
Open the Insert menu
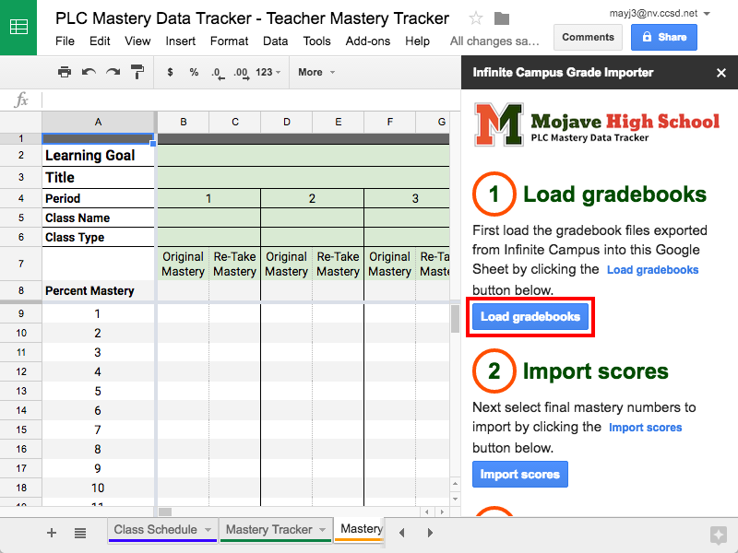pyautogui.click(x=180, y=41)
